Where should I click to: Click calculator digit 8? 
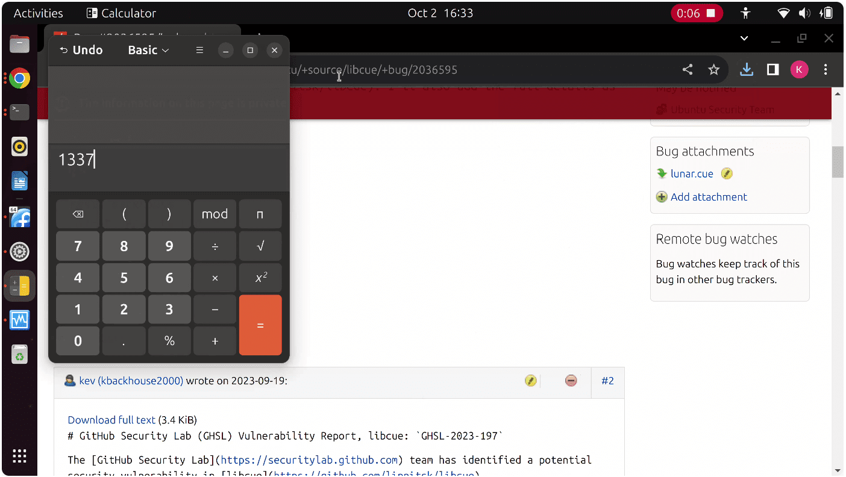click(124, 246)
